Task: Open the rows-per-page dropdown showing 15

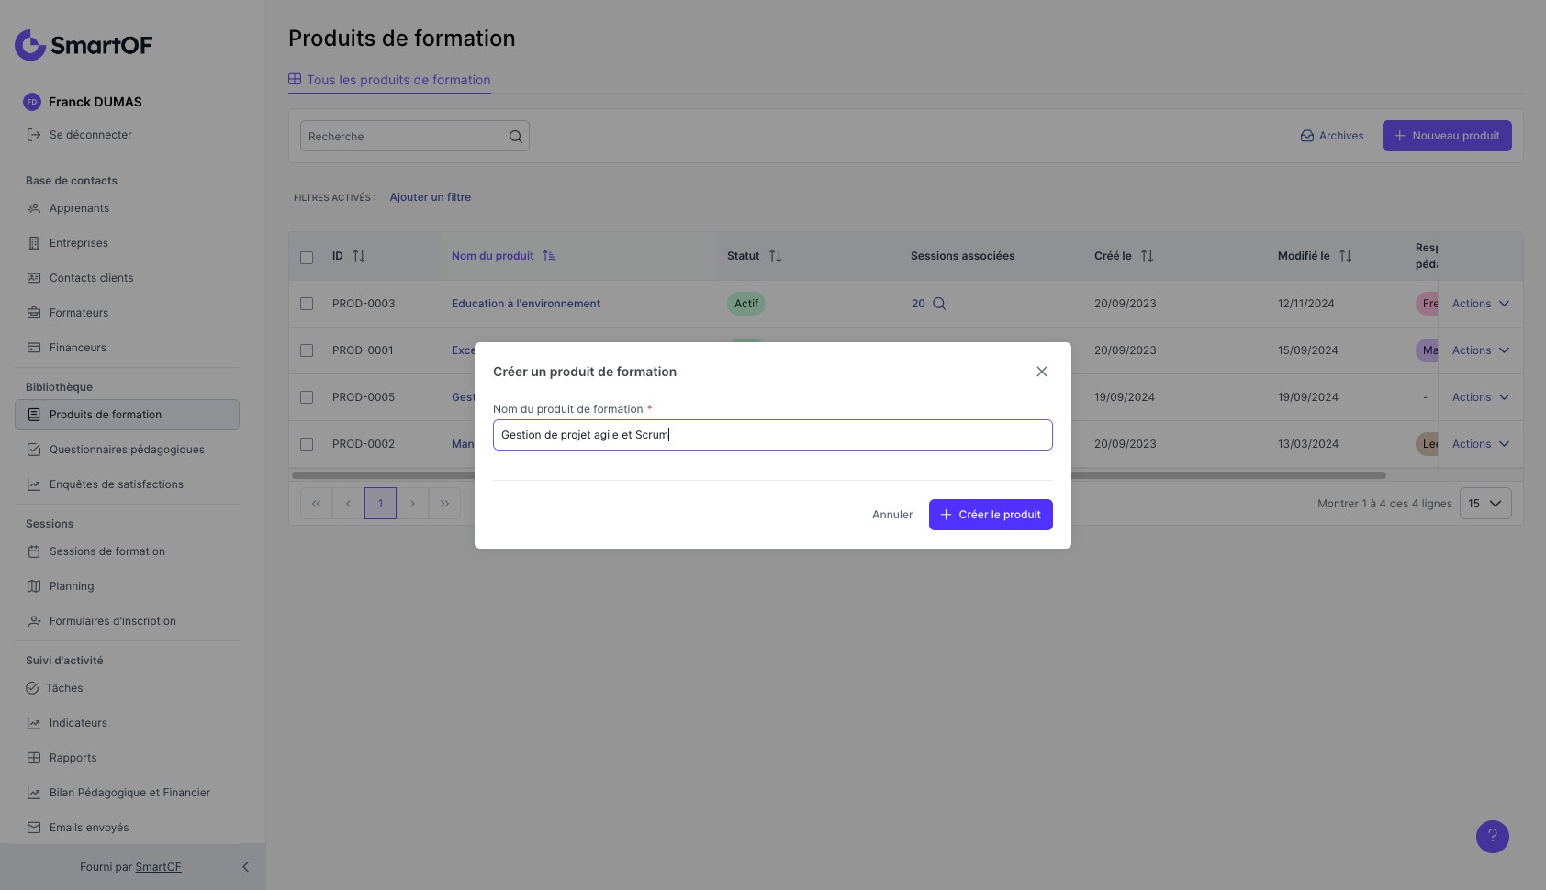Action: 1485,504
